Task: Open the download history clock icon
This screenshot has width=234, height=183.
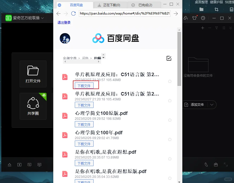Action: tap(203, 18)
